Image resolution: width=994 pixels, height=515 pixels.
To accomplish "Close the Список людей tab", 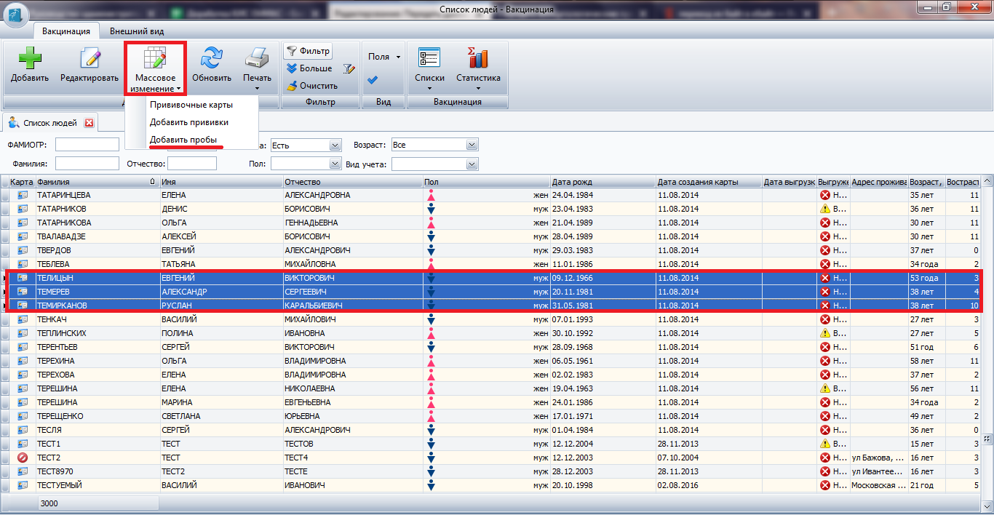I will point(89,123).
